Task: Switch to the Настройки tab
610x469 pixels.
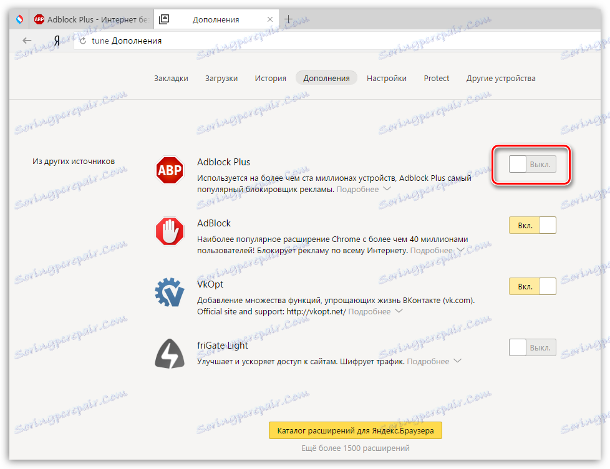Action: pyautogui.click(x=387, y=78)
